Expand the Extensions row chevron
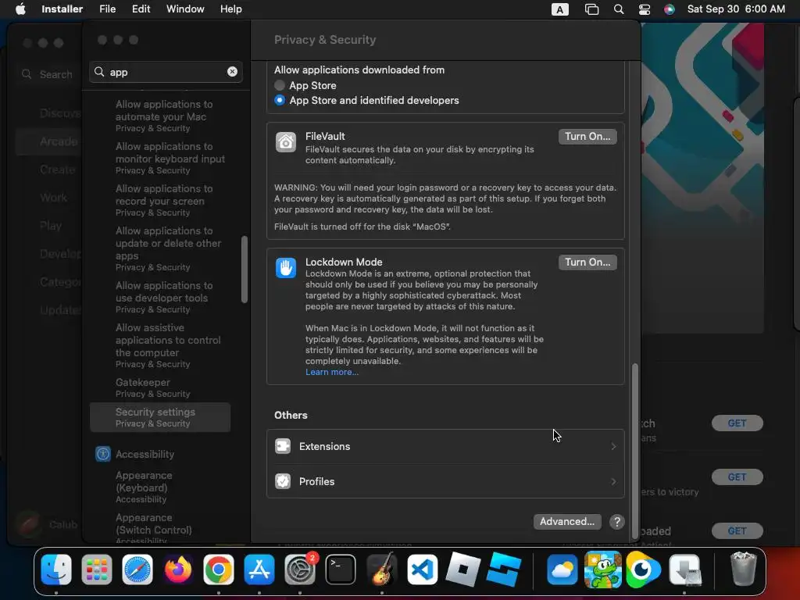800x600 pixels. (613, 446)
